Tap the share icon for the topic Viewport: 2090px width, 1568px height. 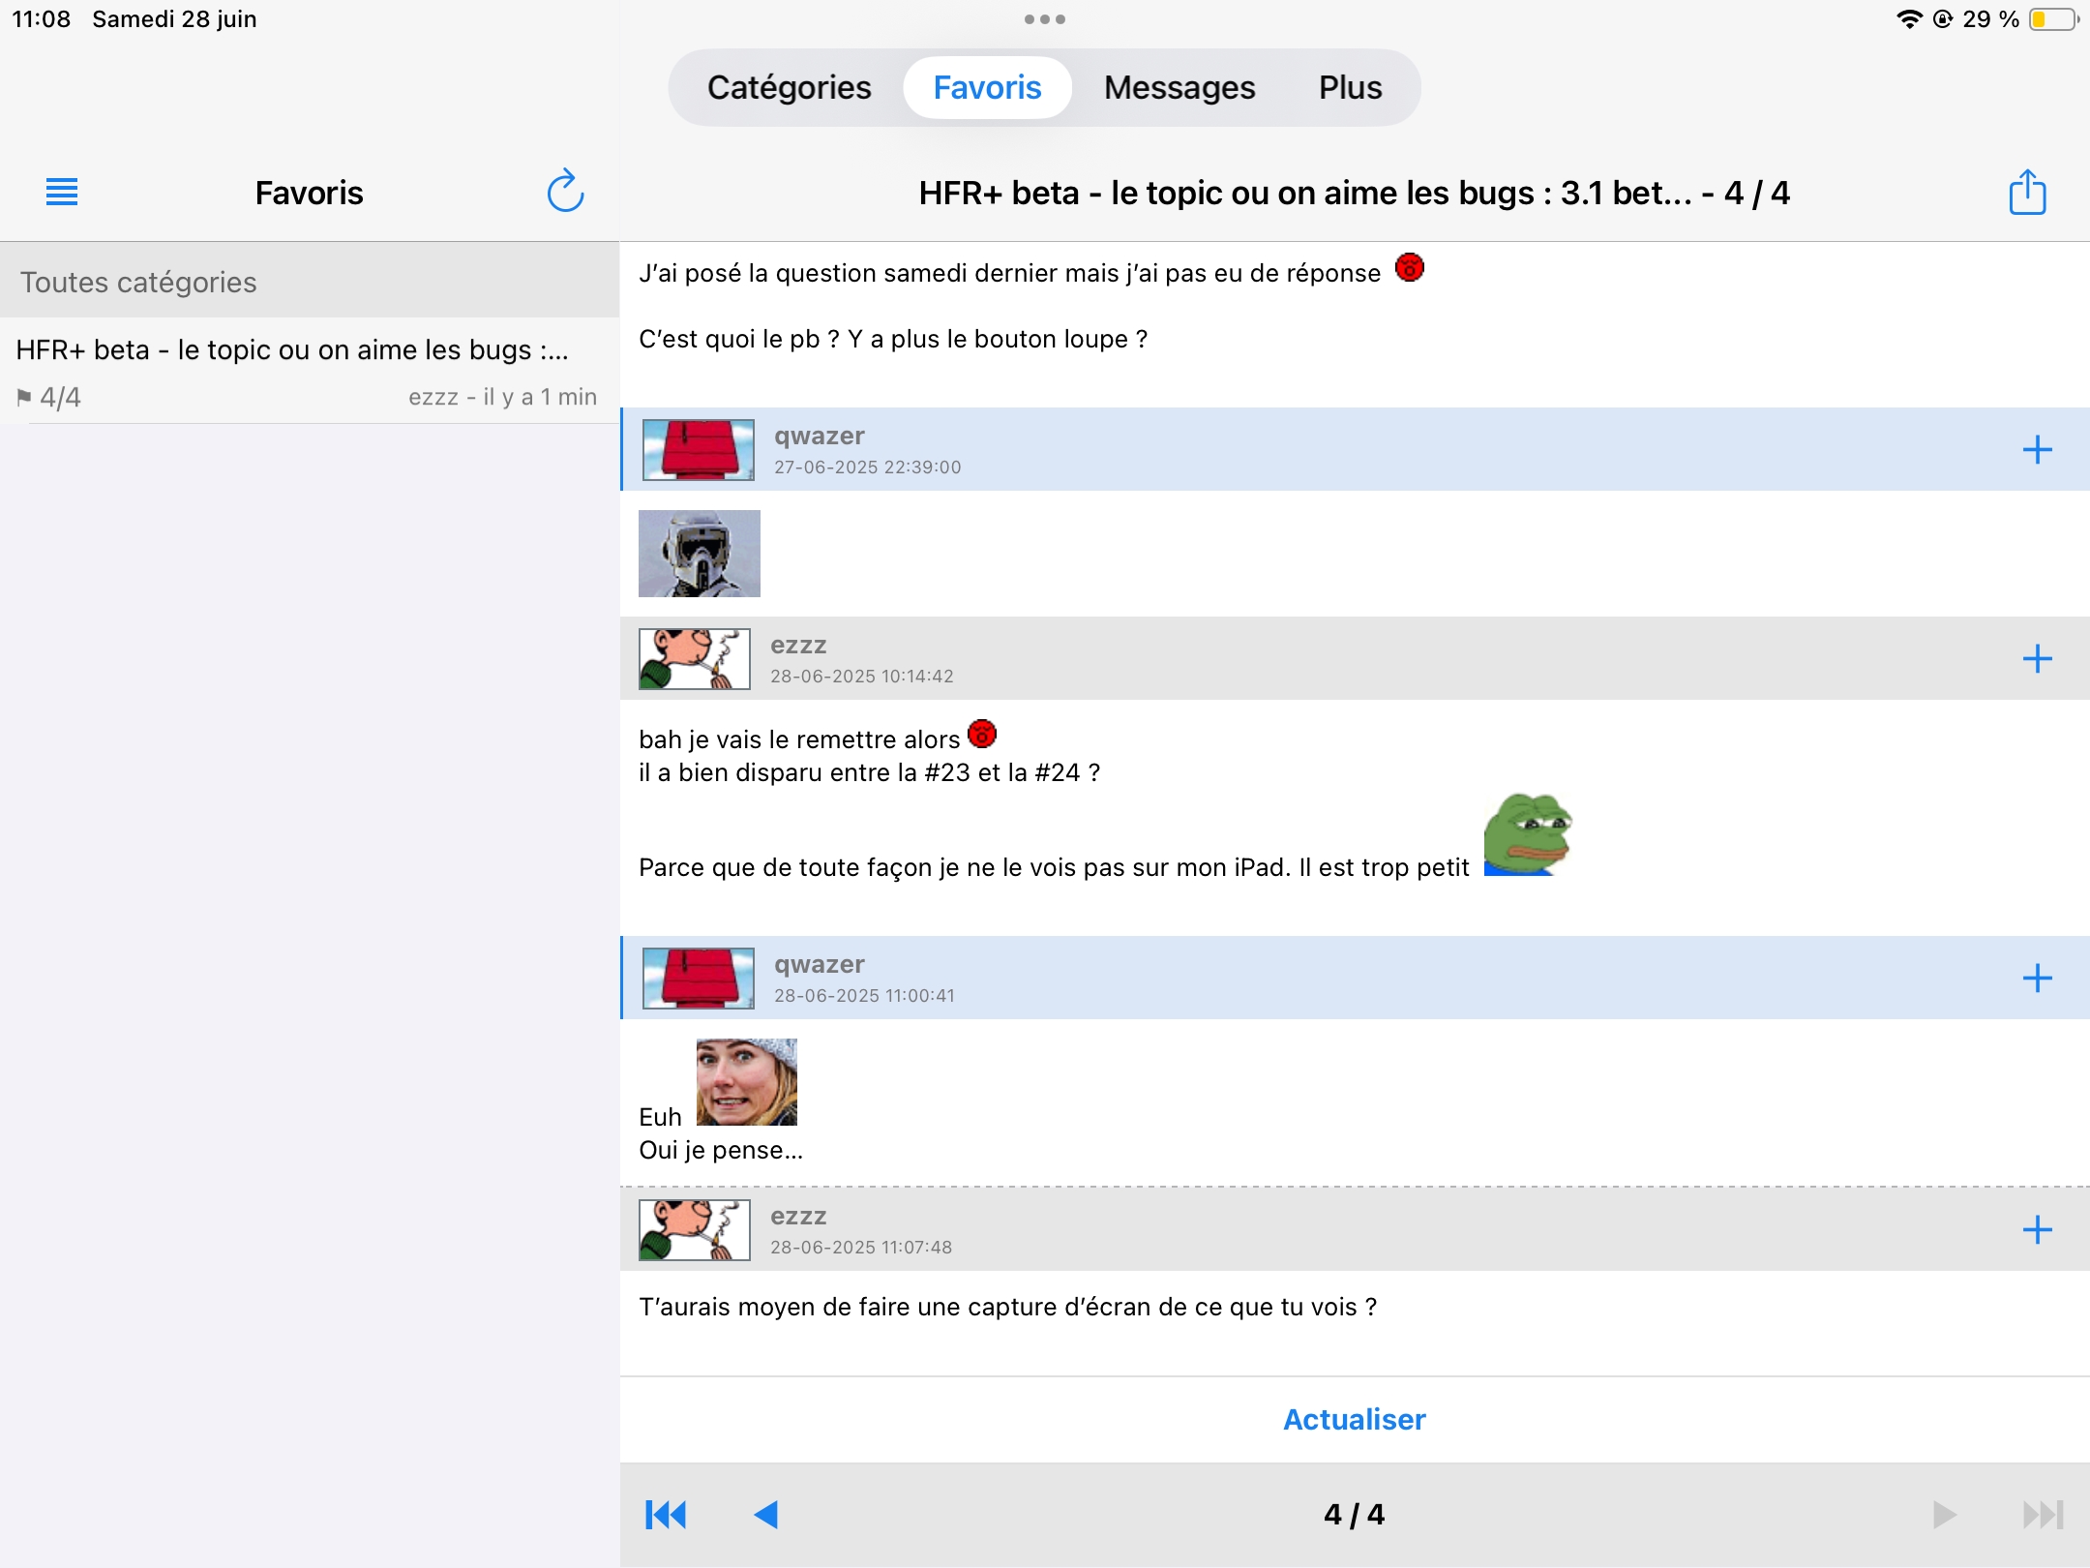[x=2027, y=192]
